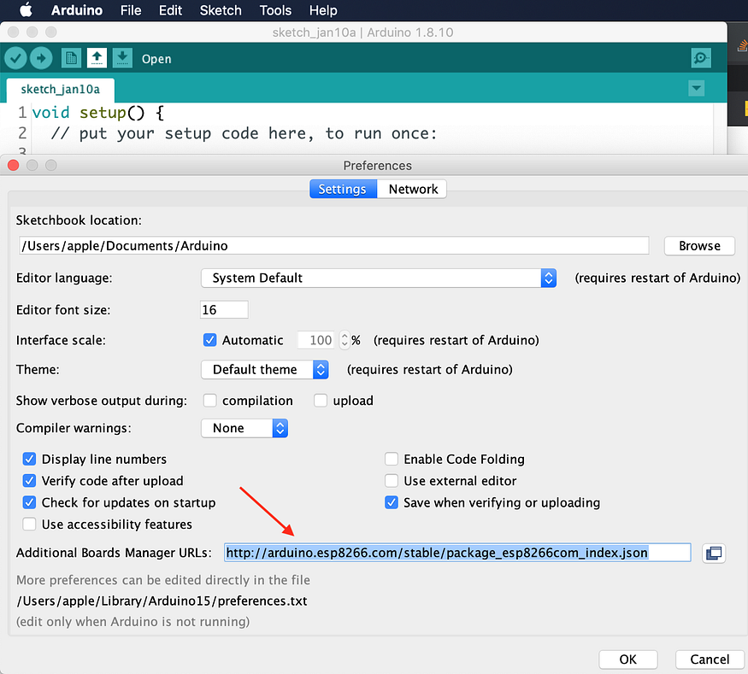Open the Editor language dropdown

point(379,278)
